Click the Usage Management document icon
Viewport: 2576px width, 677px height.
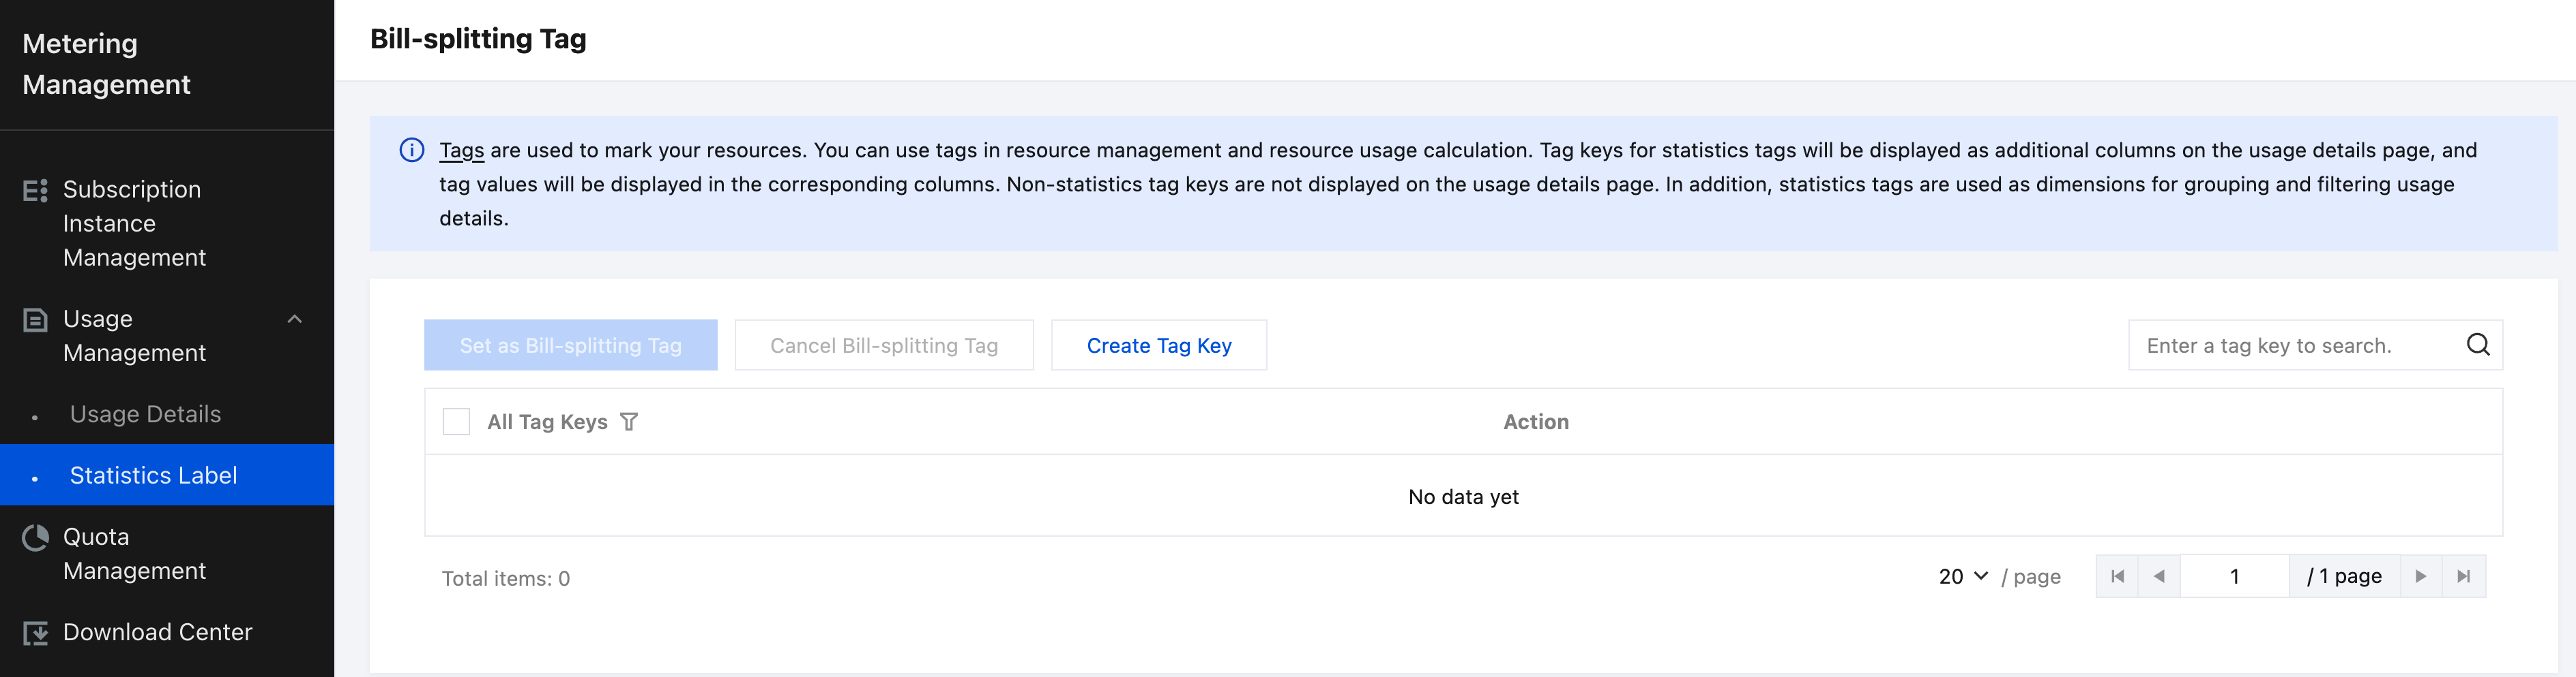35,319
